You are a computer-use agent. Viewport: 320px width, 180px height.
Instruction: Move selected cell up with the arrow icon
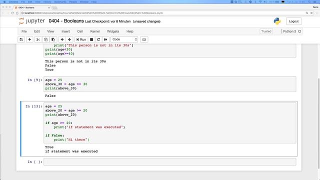click(x=62, y=39)
